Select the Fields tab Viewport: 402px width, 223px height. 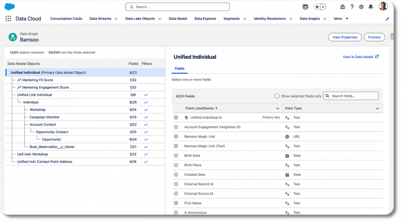pos(180,69)
